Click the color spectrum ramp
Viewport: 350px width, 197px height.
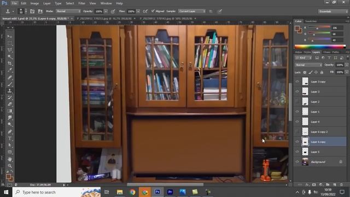(320, 47)
